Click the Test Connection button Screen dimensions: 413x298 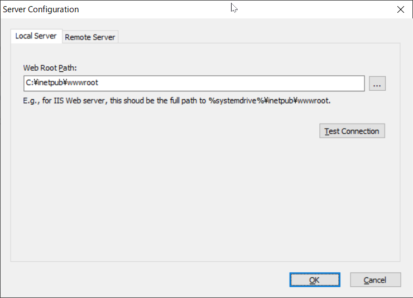pyautogui.click(x=352, y=131)
